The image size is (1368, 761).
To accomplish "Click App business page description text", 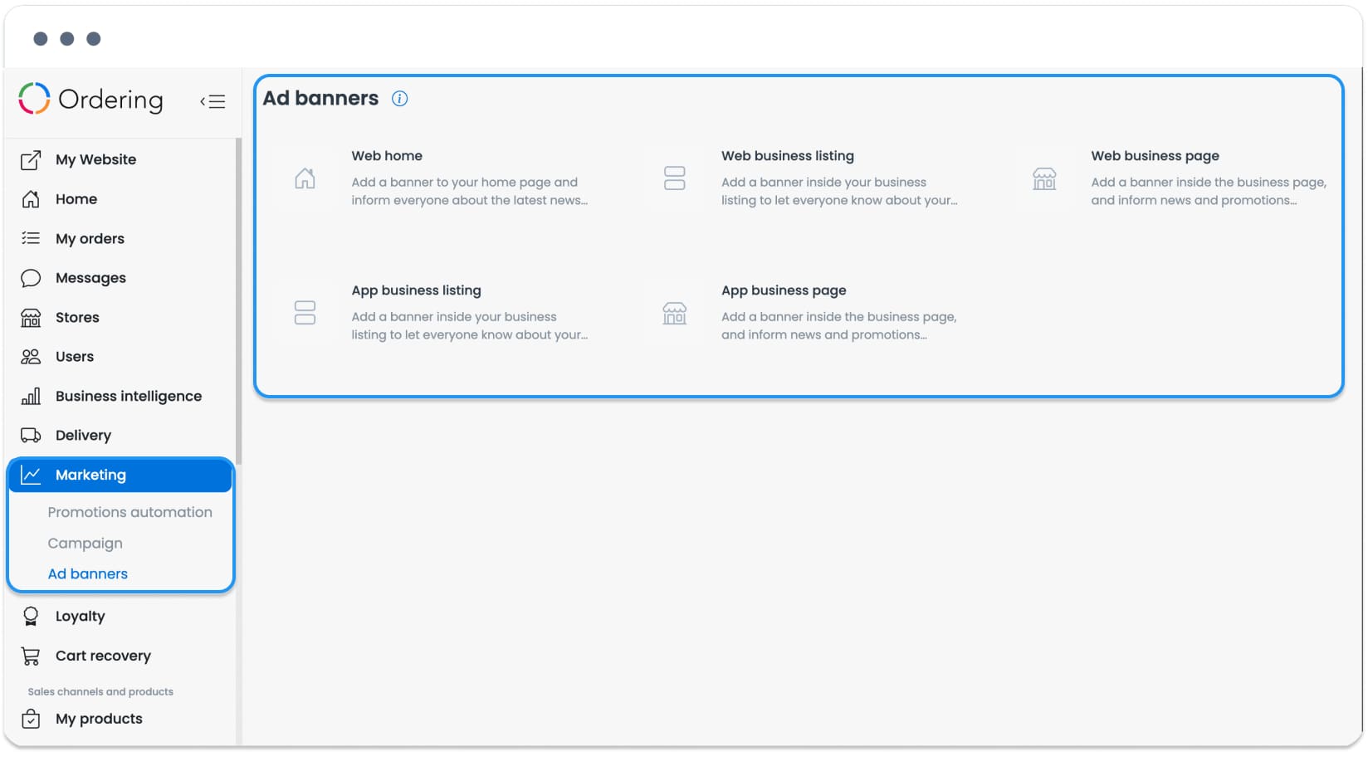I will (839, 325).
